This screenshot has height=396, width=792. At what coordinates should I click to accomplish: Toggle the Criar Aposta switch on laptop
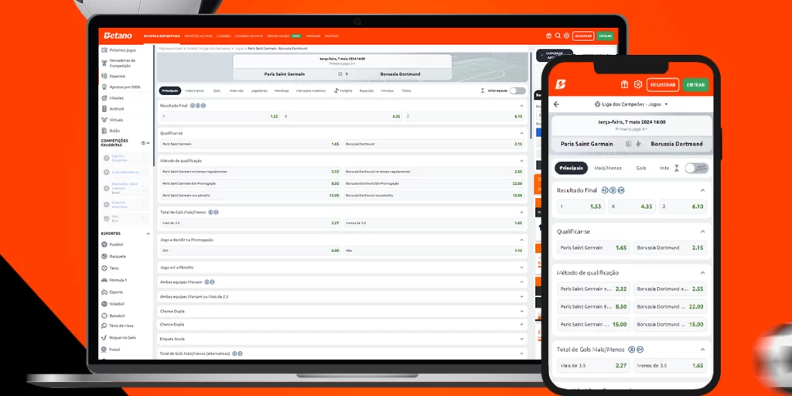click(517, 91)
